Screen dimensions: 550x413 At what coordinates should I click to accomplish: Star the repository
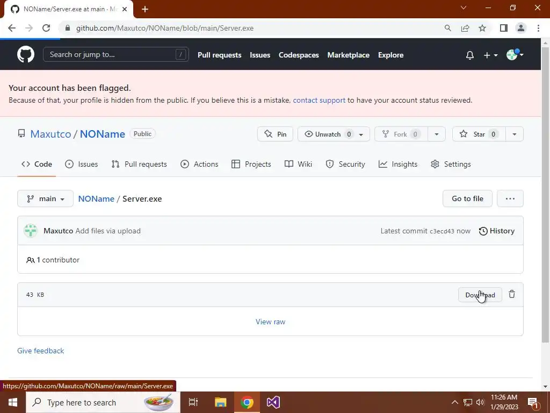479,134
